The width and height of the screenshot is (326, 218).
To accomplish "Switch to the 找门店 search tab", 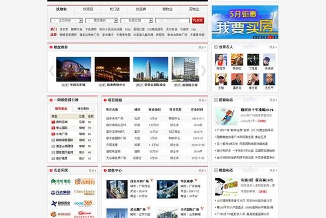I will 115,9.
